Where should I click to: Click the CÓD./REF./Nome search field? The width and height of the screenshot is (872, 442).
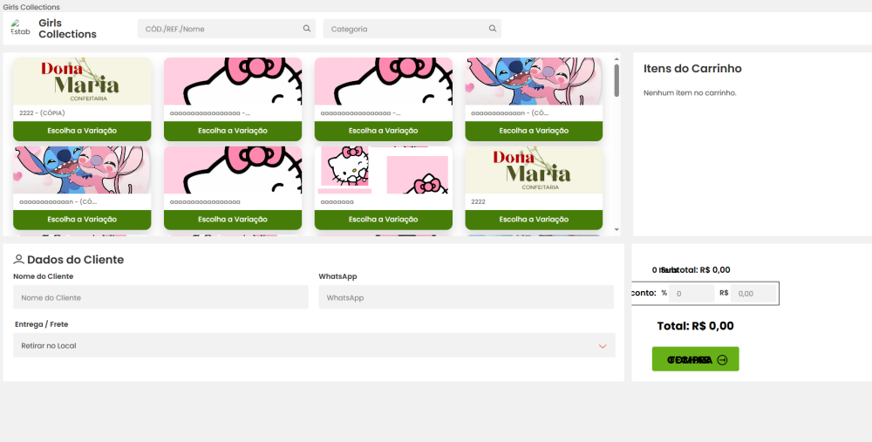tap(218, 29)
